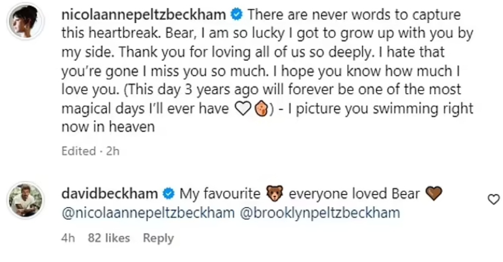
Task: Click the nicolaannepeltzbeckham username at top
Action: [144, 14]
